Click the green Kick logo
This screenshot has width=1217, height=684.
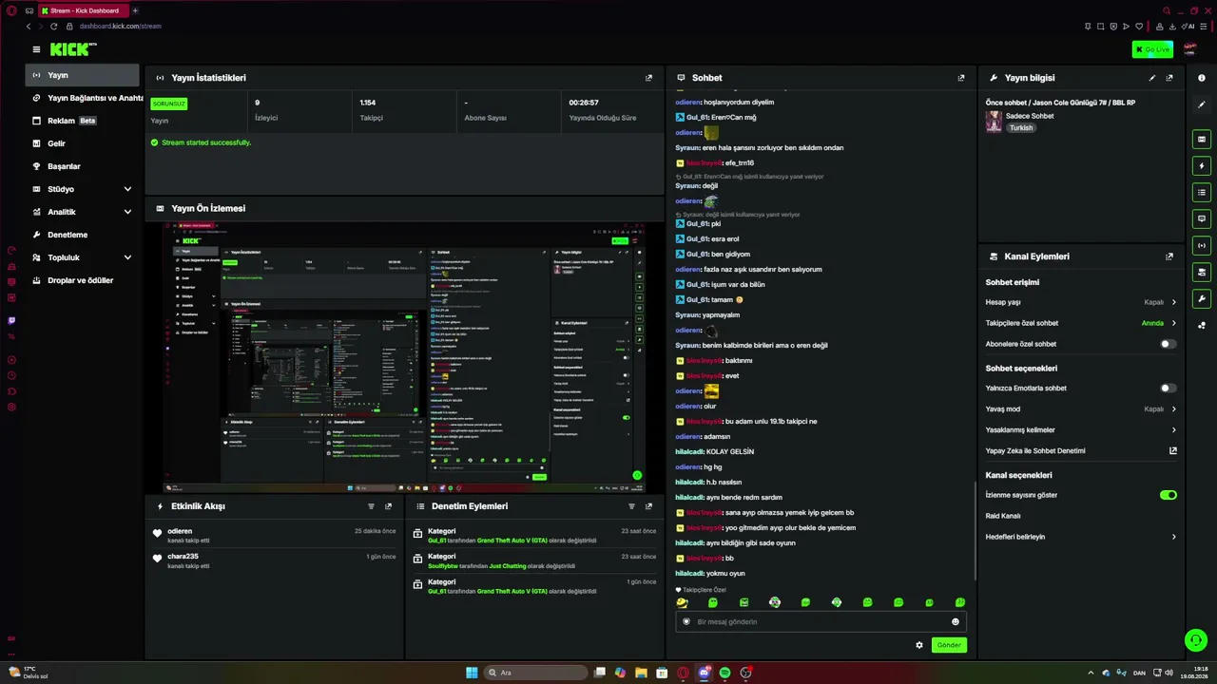point(71,49)
